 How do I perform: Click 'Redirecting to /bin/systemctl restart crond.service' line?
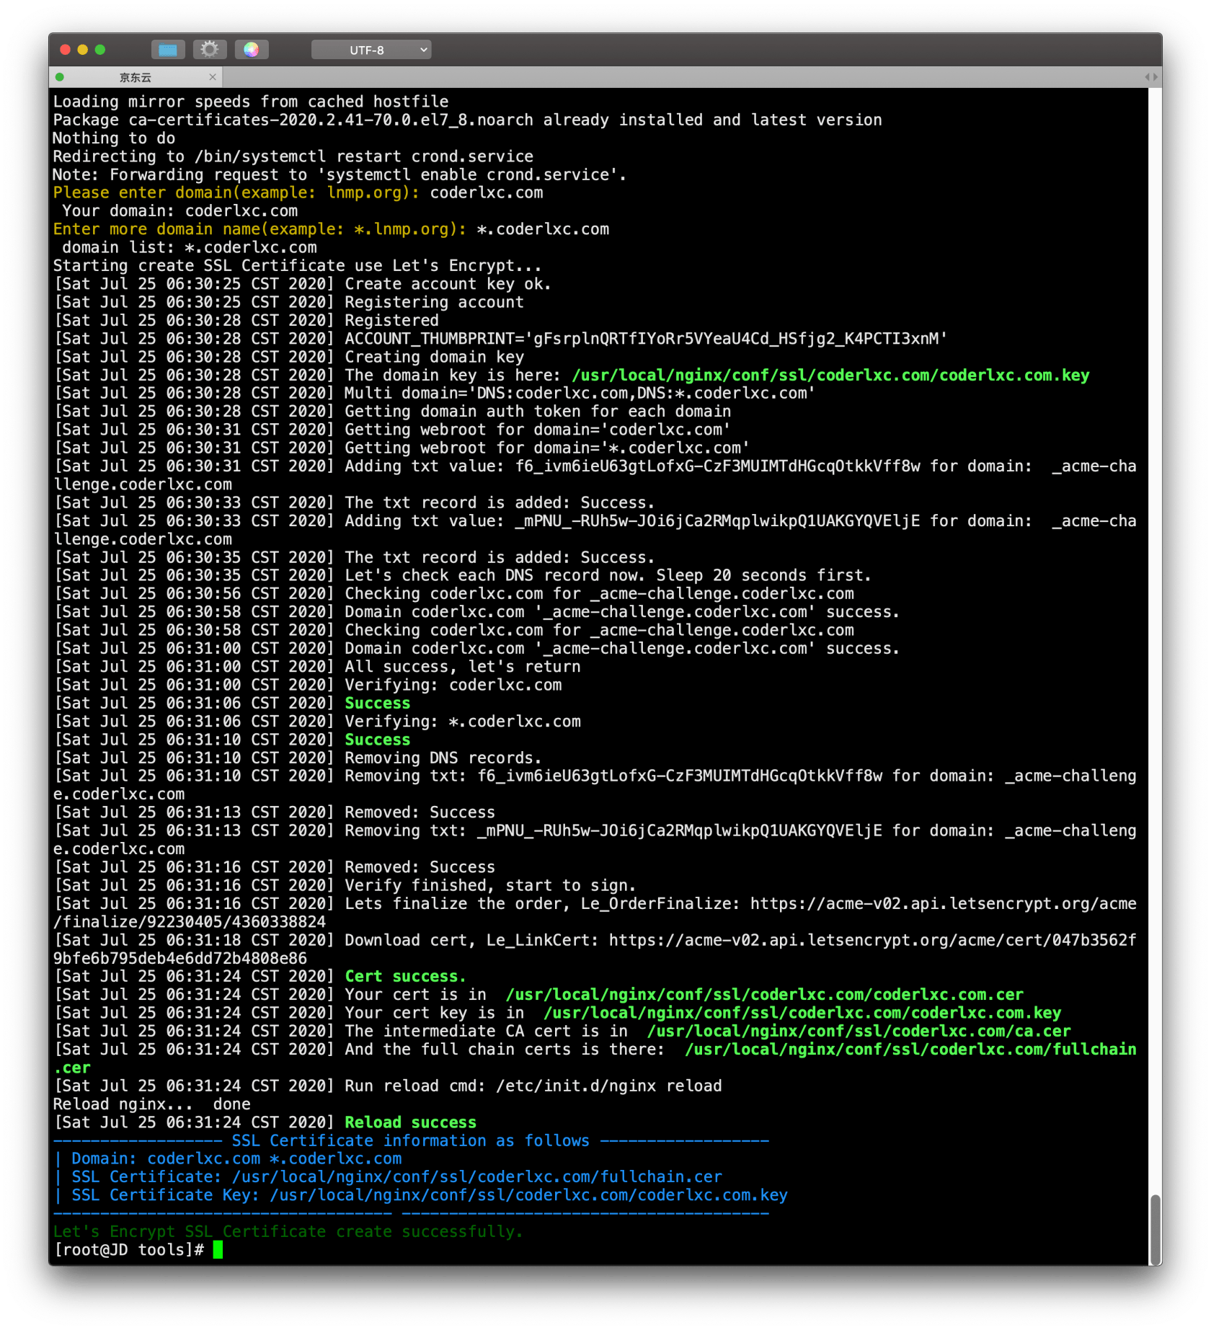(293, 156)
